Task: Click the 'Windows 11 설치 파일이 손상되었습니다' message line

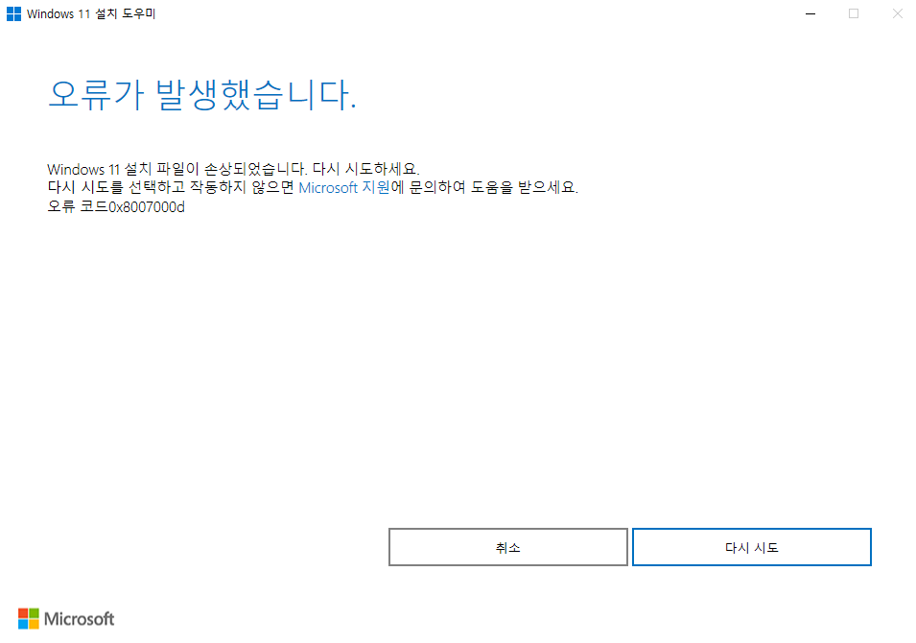Action: click(x=233, y=169)
